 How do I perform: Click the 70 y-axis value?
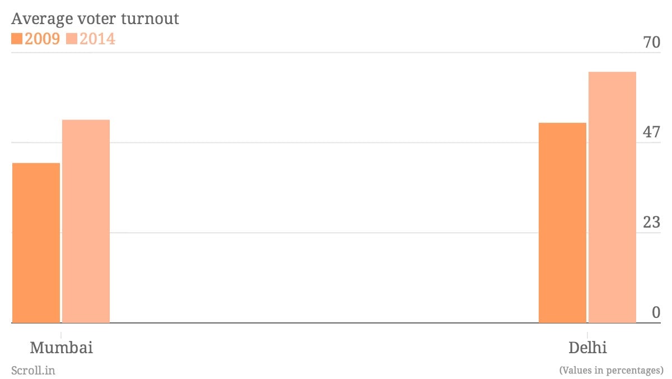(x=652, y=42)
